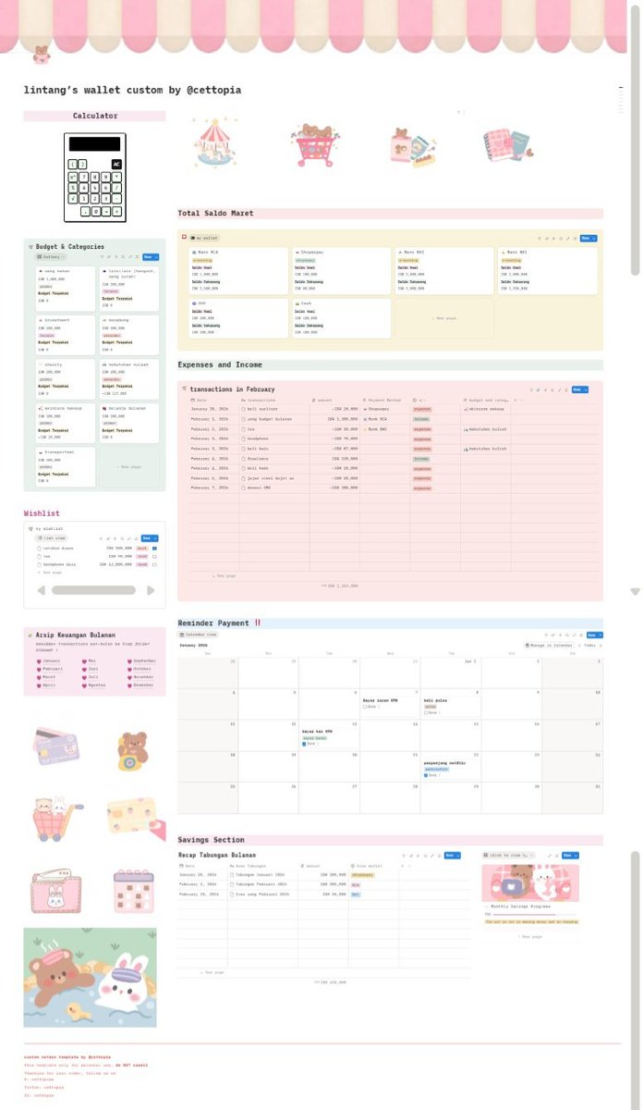Open the investment budget card
The image size is (643, 1110).
point(66,335)
